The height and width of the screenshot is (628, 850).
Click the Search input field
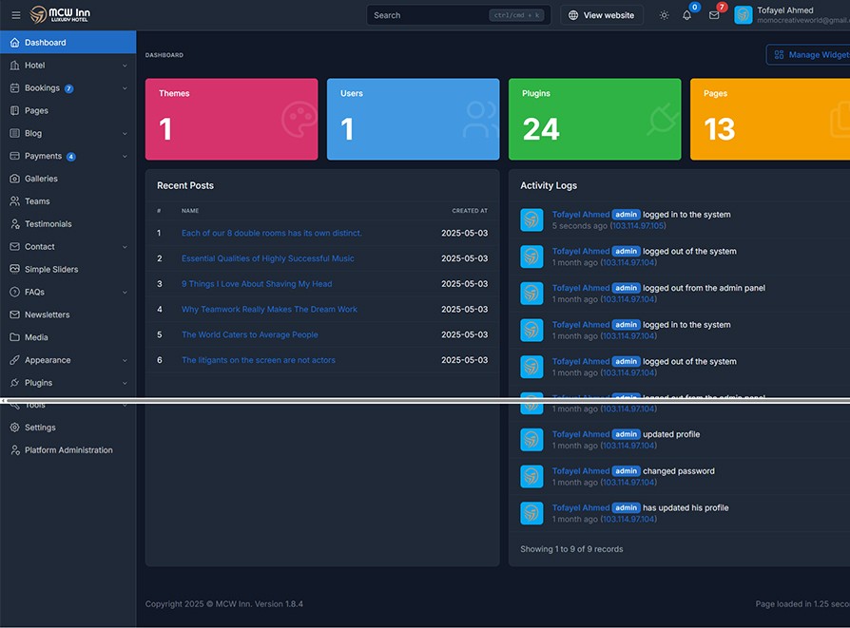(428, 15)
